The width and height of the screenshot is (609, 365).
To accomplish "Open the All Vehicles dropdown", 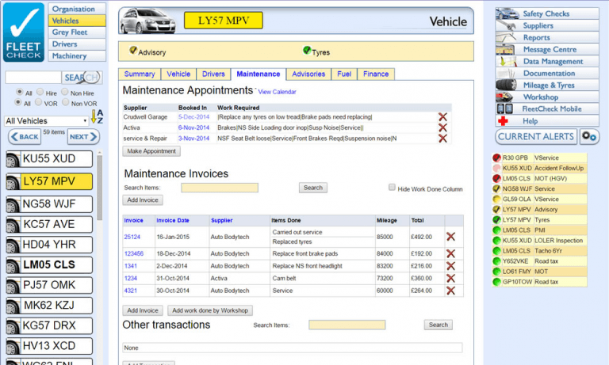I will coord(46,121).
